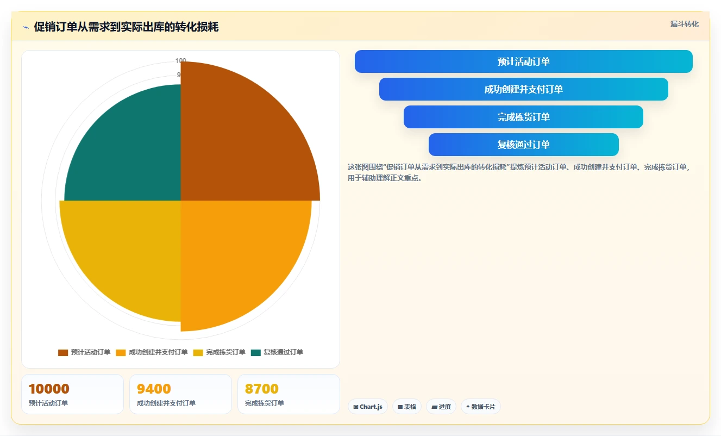Click the description paragraph starting 这张图围绕

tap(519, 172)
